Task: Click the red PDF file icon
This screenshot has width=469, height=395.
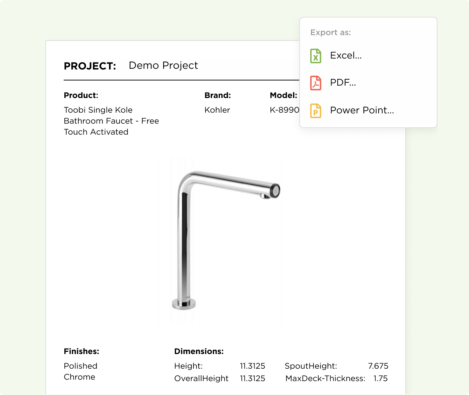Action: 316,83
